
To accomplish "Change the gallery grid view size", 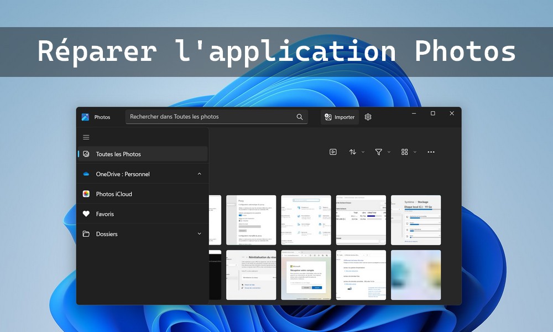I will click(405, 152).
